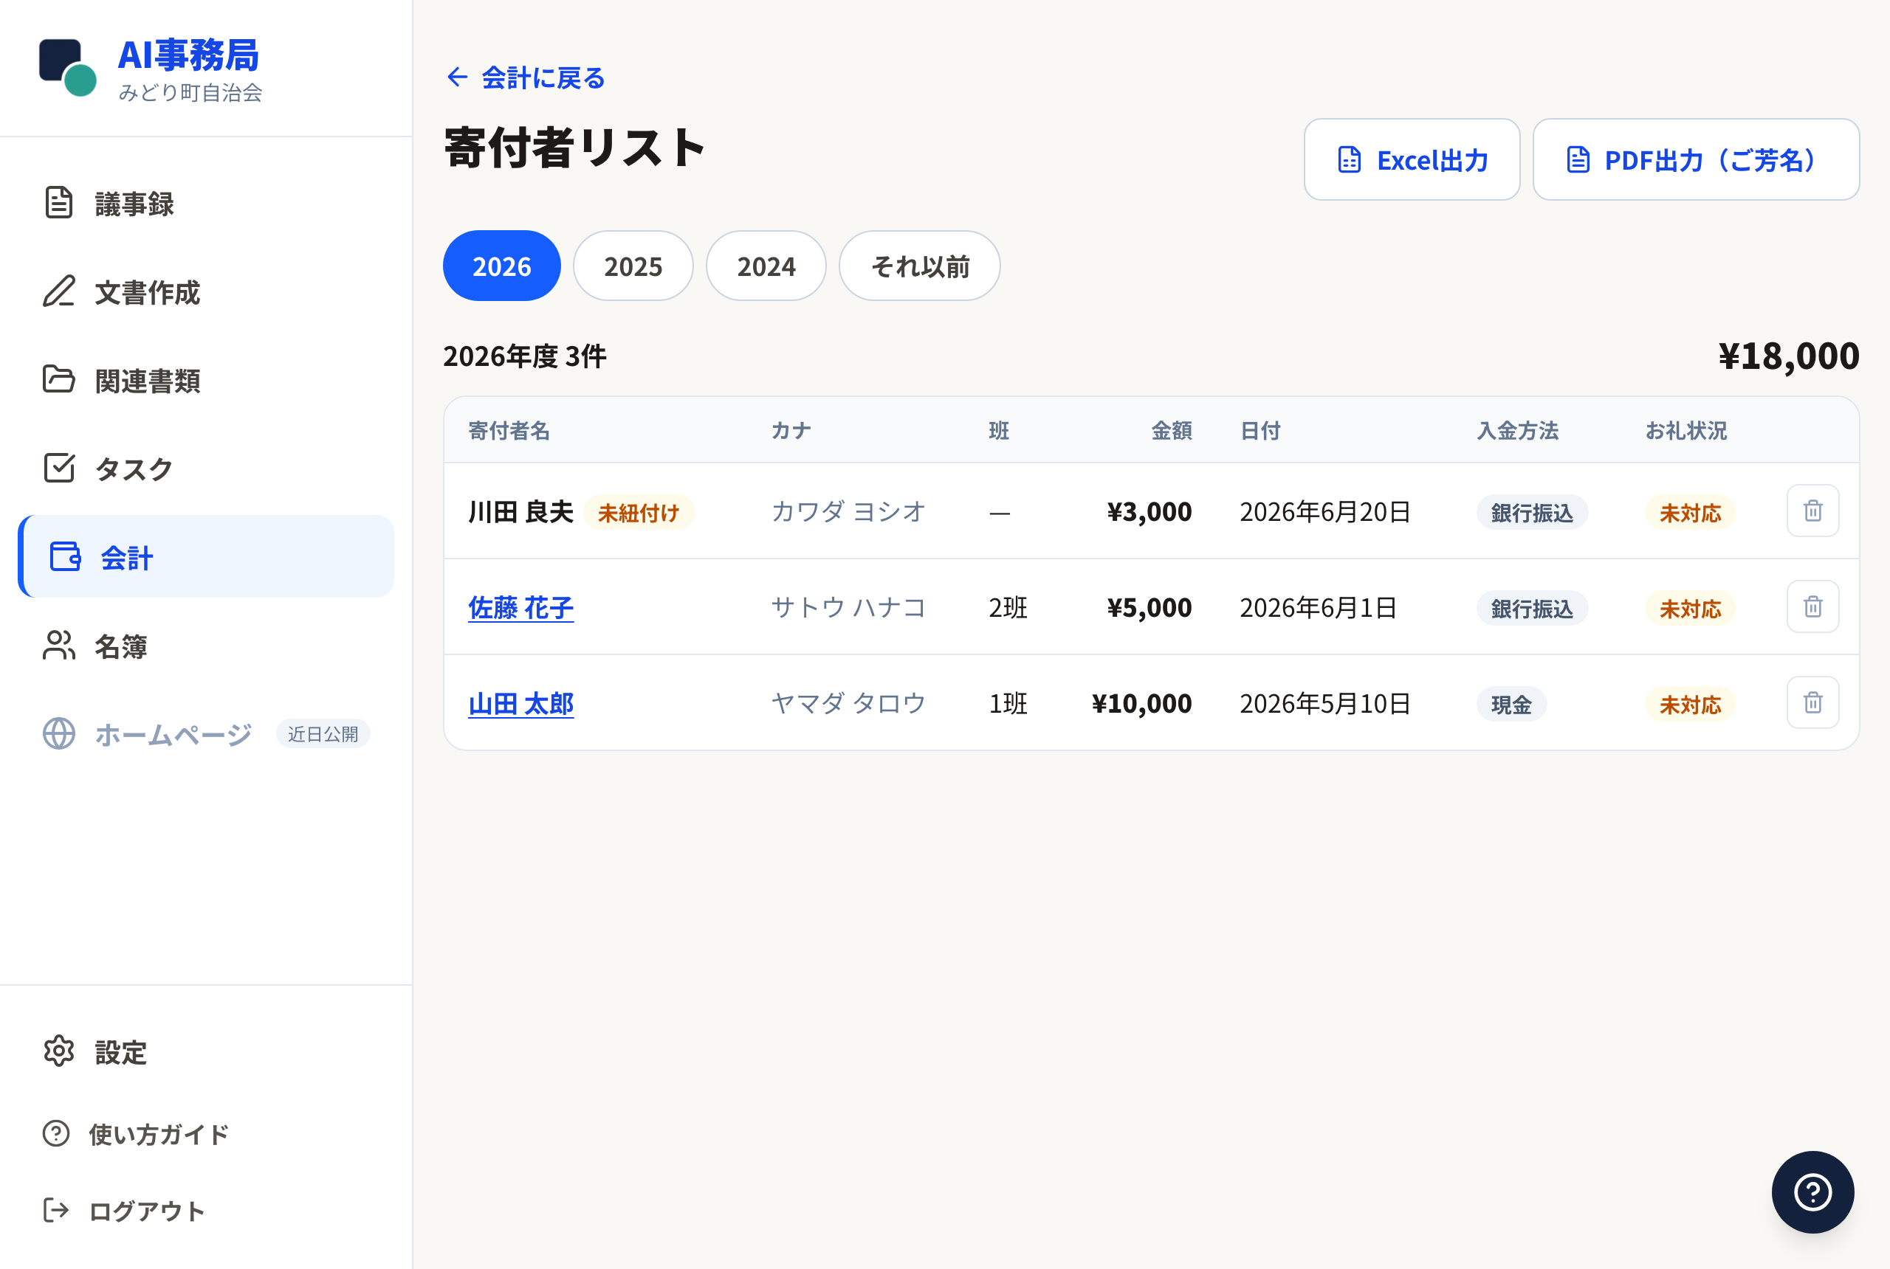
Task: Delete the 佐藤 花子 donation row
Action: pyautogui.click(x=1812, y=606)
